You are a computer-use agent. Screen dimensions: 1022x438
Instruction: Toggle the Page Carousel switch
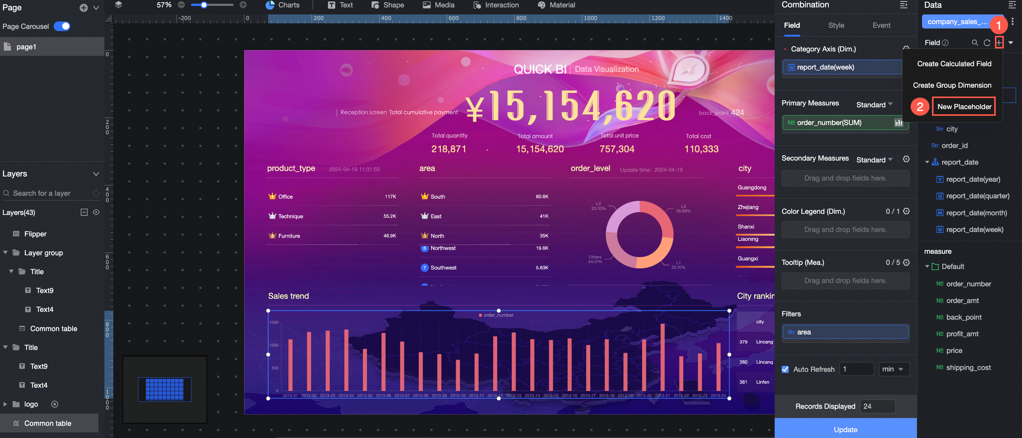click(x=62, y=26)
